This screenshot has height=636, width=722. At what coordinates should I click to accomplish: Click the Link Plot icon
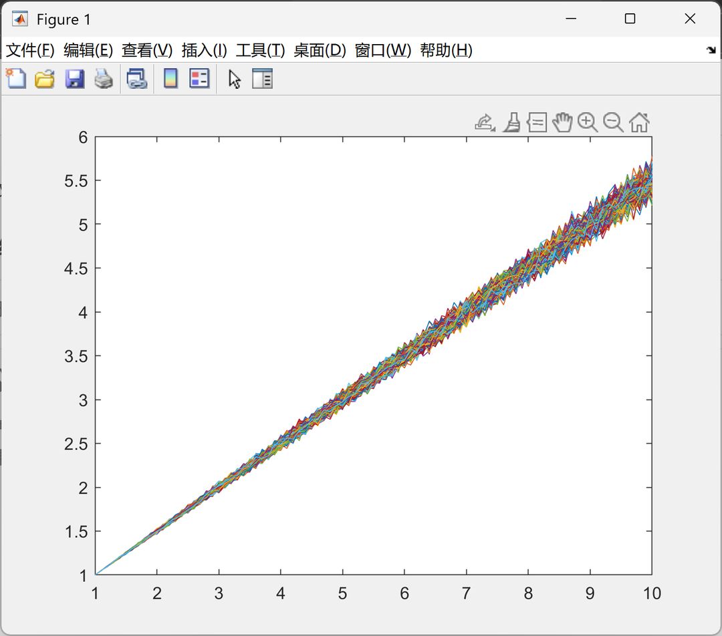tap(137, 79)
